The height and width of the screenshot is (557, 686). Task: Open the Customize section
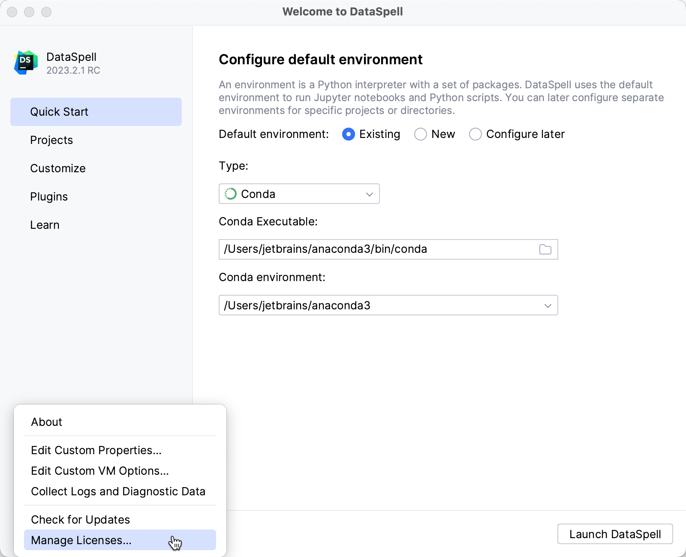57,168
